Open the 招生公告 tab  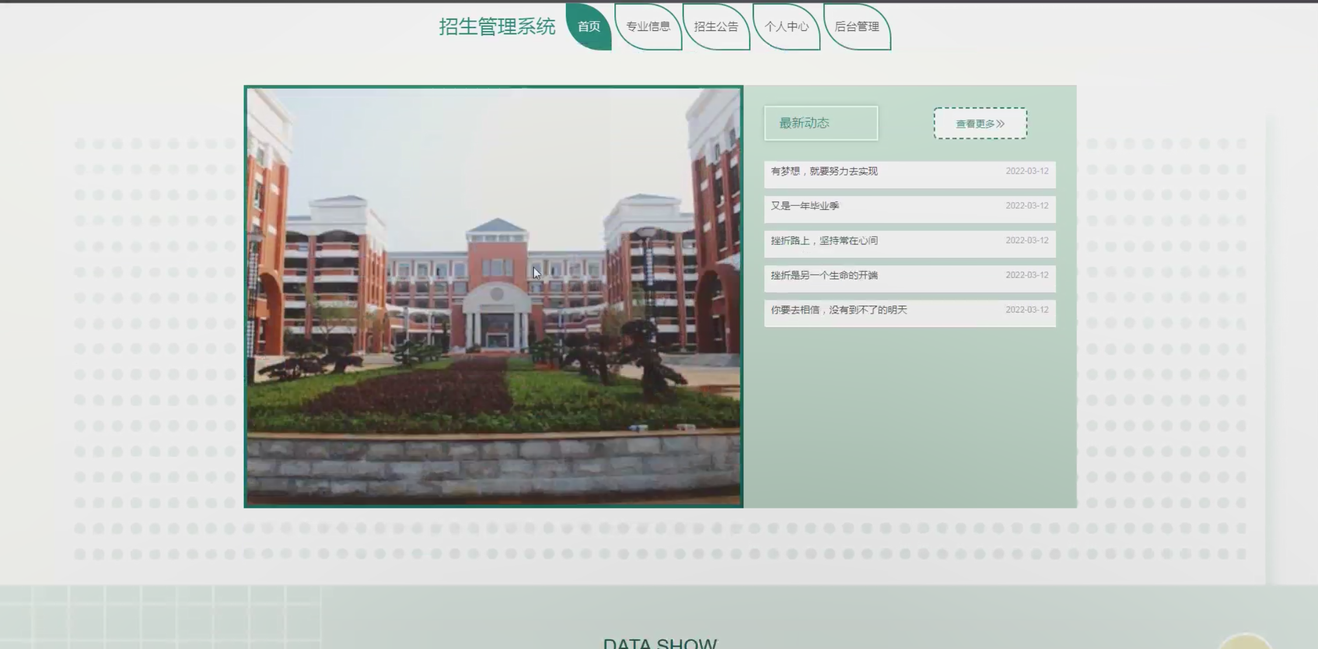tap(716, 27)
